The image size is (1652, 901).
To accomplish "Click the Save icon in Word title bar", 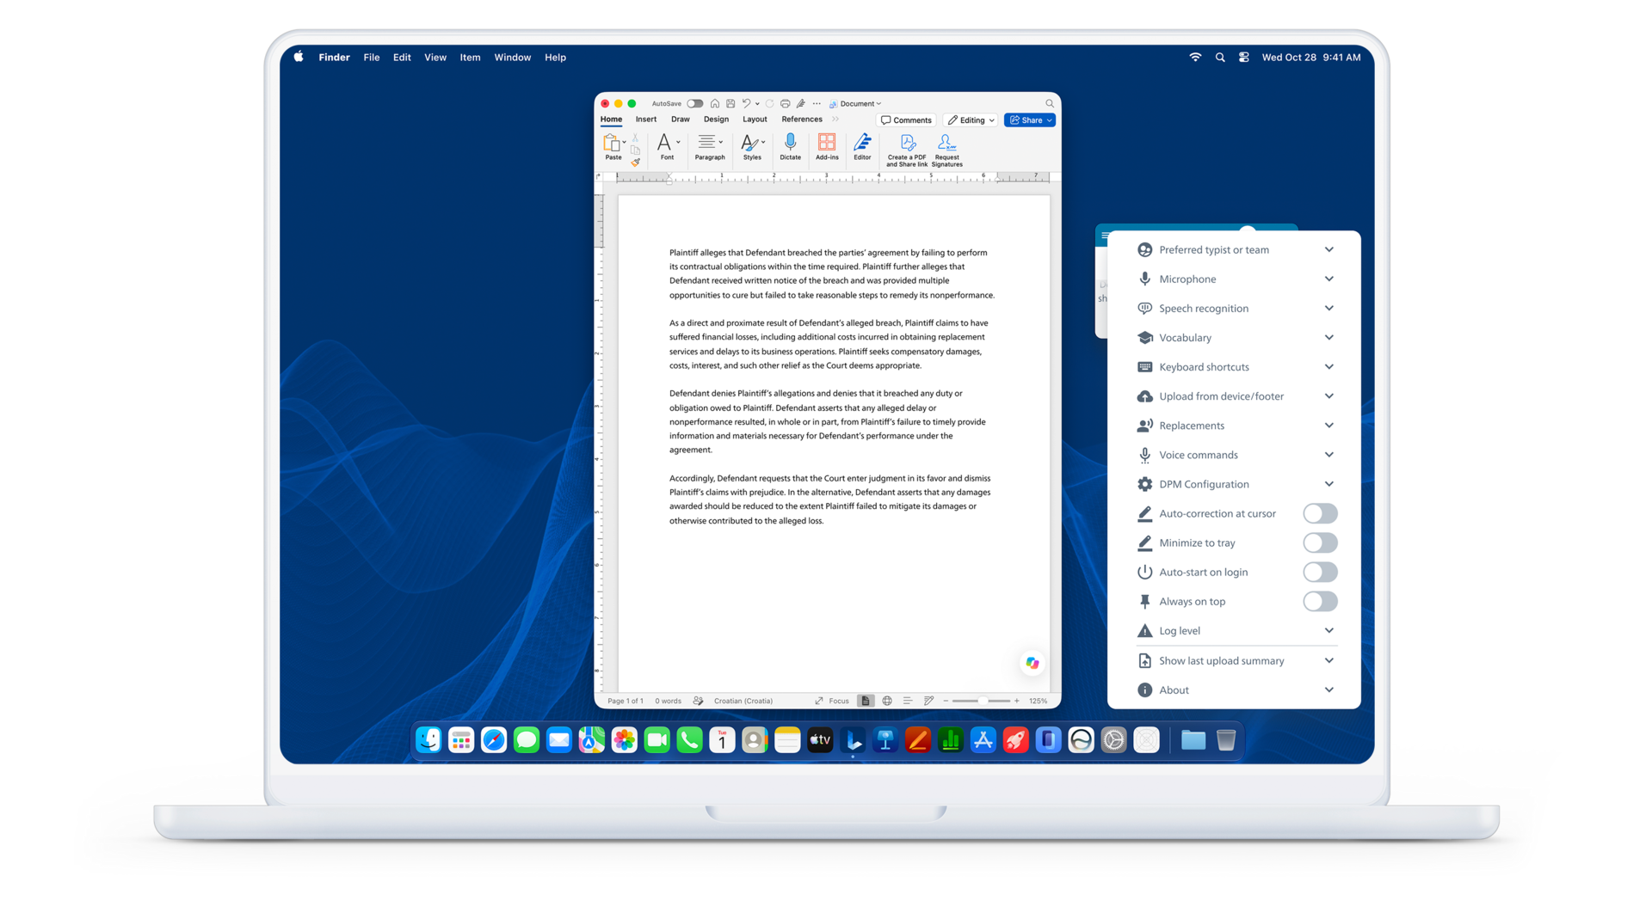I will point(730,103).
